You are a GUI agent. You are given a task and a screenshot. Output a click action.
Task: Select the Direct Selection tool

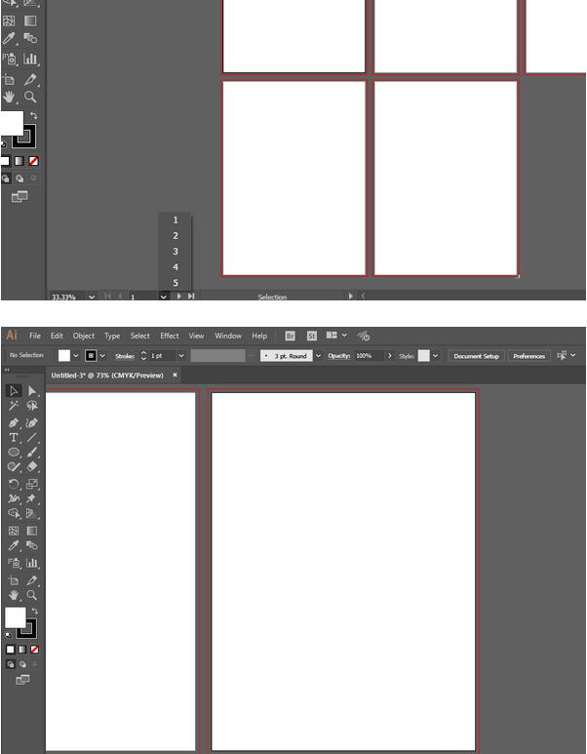(32, 390)
